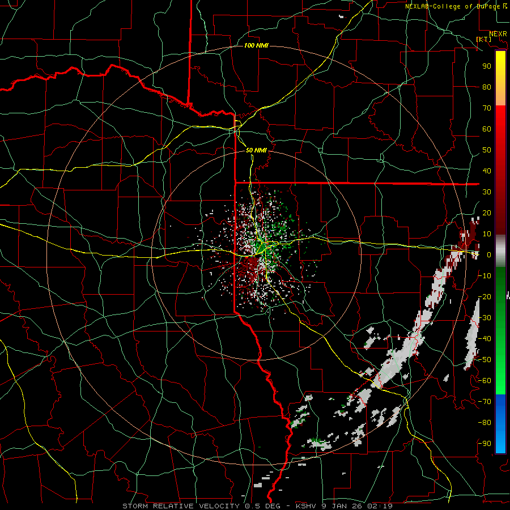Click the "50 NMI" range ring label
This screenshot has height=510, width=510.
(256, 150)
